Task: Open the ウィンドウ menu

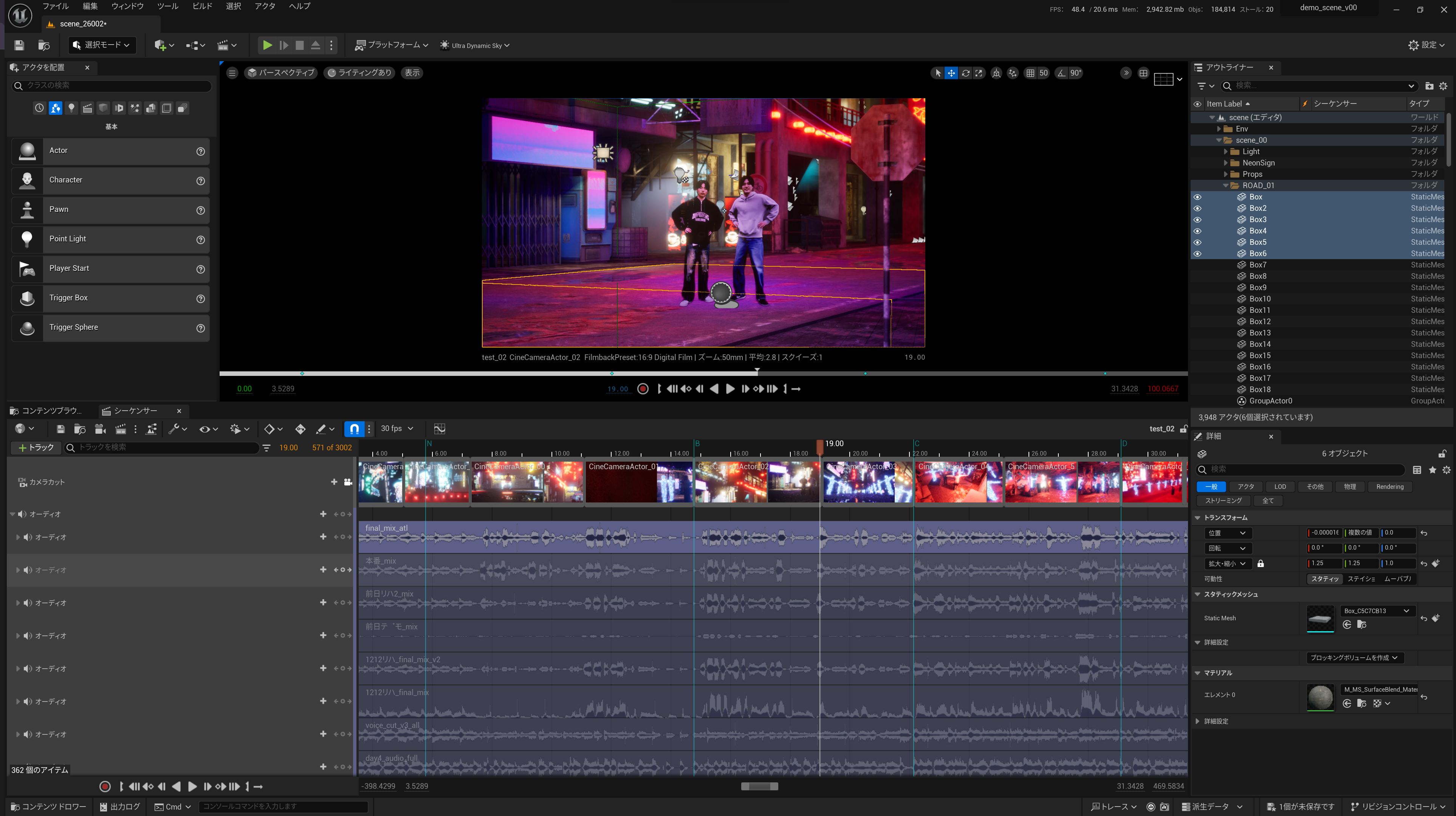Action: click(127, 6)
